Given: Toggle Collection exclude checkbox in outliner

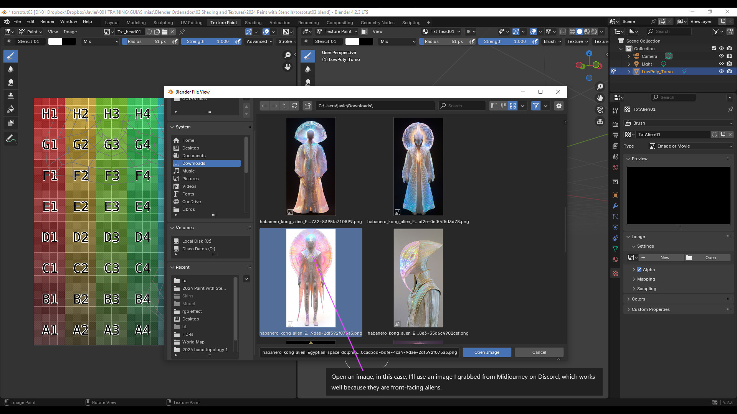Looking at the screenshot, I should (714, 48).
